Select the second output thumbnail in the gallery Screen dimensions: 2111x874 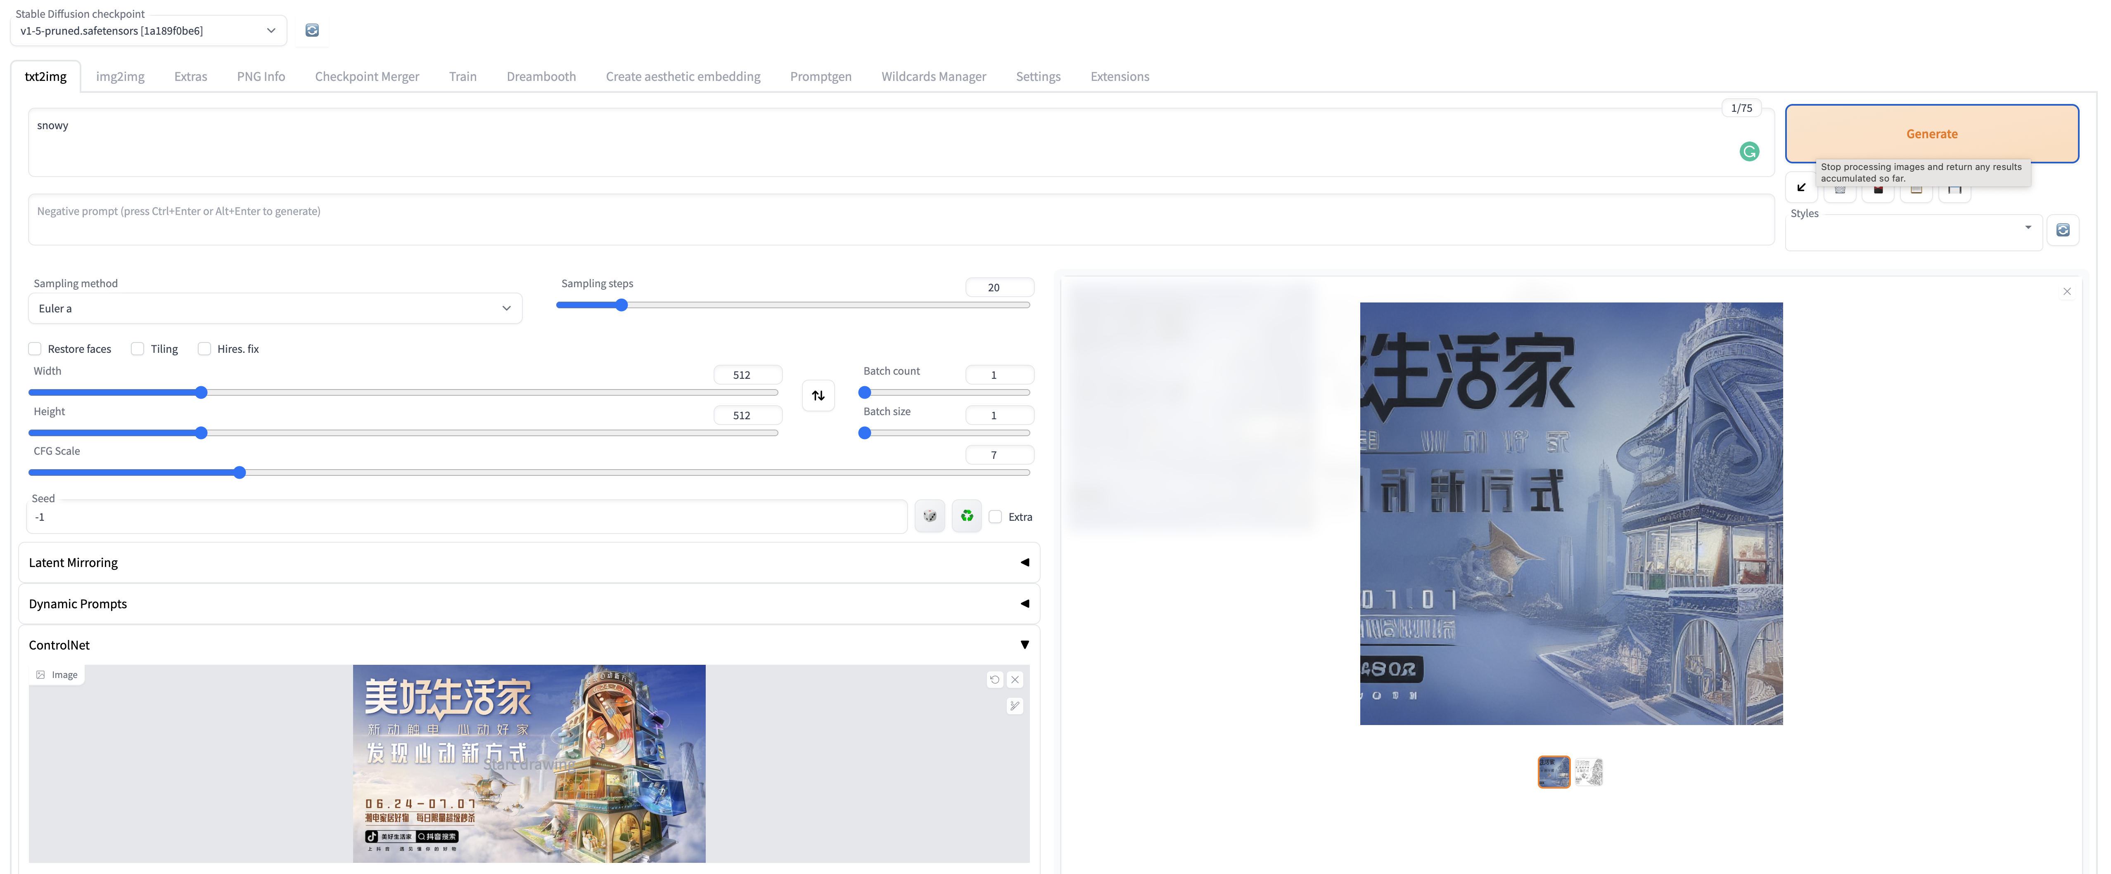[1588, 772]
